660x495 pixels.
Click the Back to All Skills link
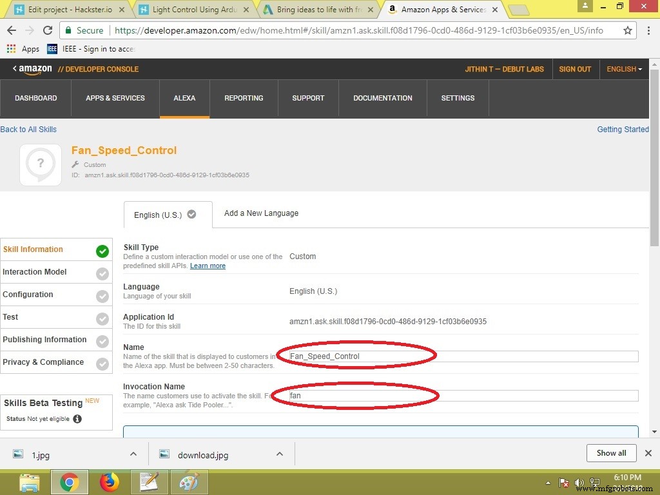(28, 129)
